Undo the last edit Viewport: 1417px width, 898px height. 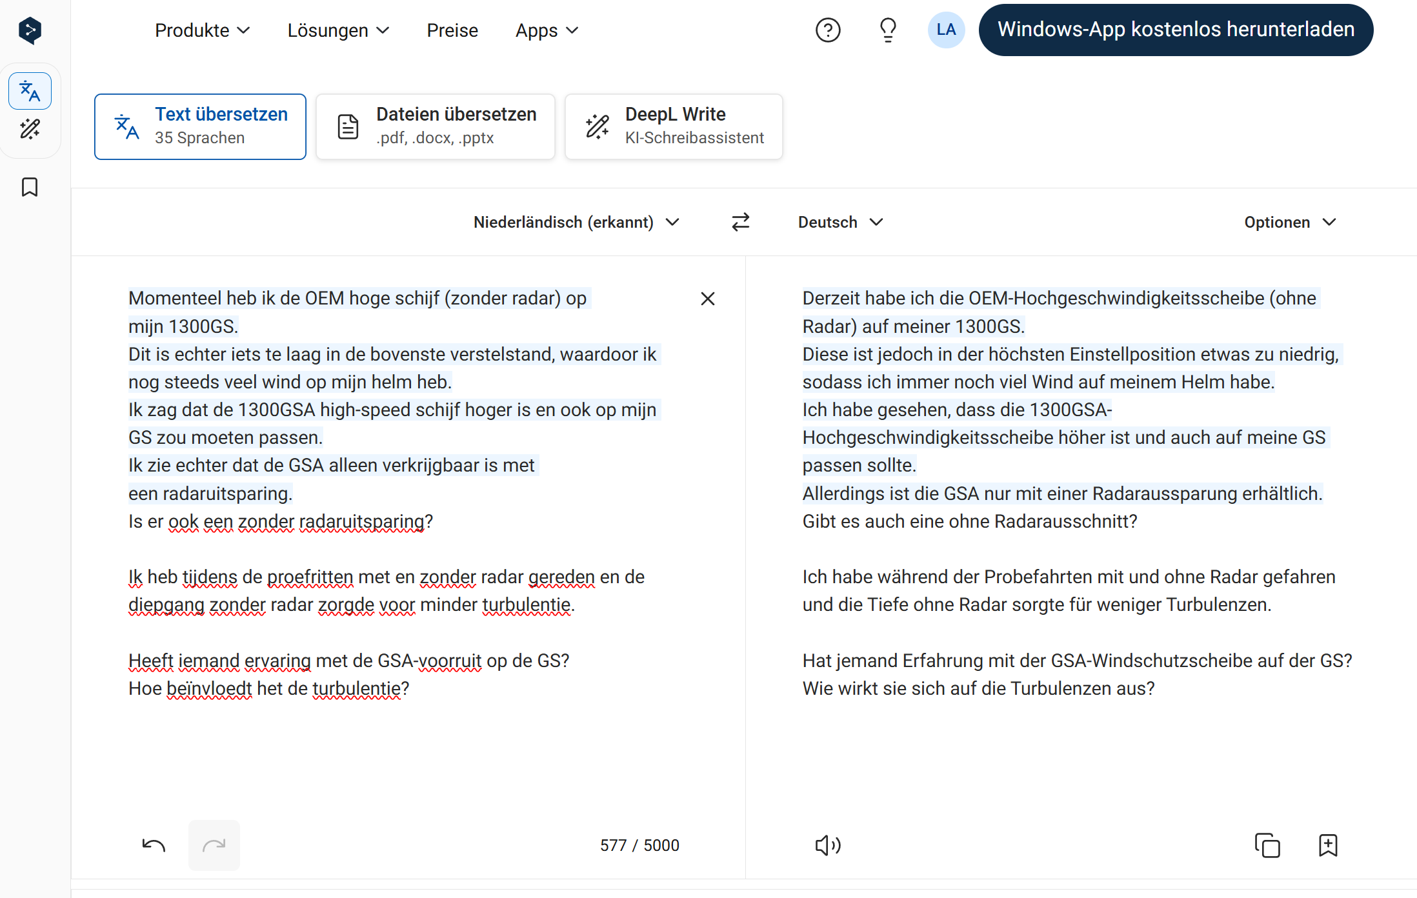[x=154, y=845]
